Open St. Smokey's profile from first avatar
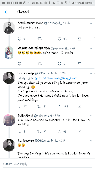95x169 pixels. pyautogui.click(x=9, y=78)
